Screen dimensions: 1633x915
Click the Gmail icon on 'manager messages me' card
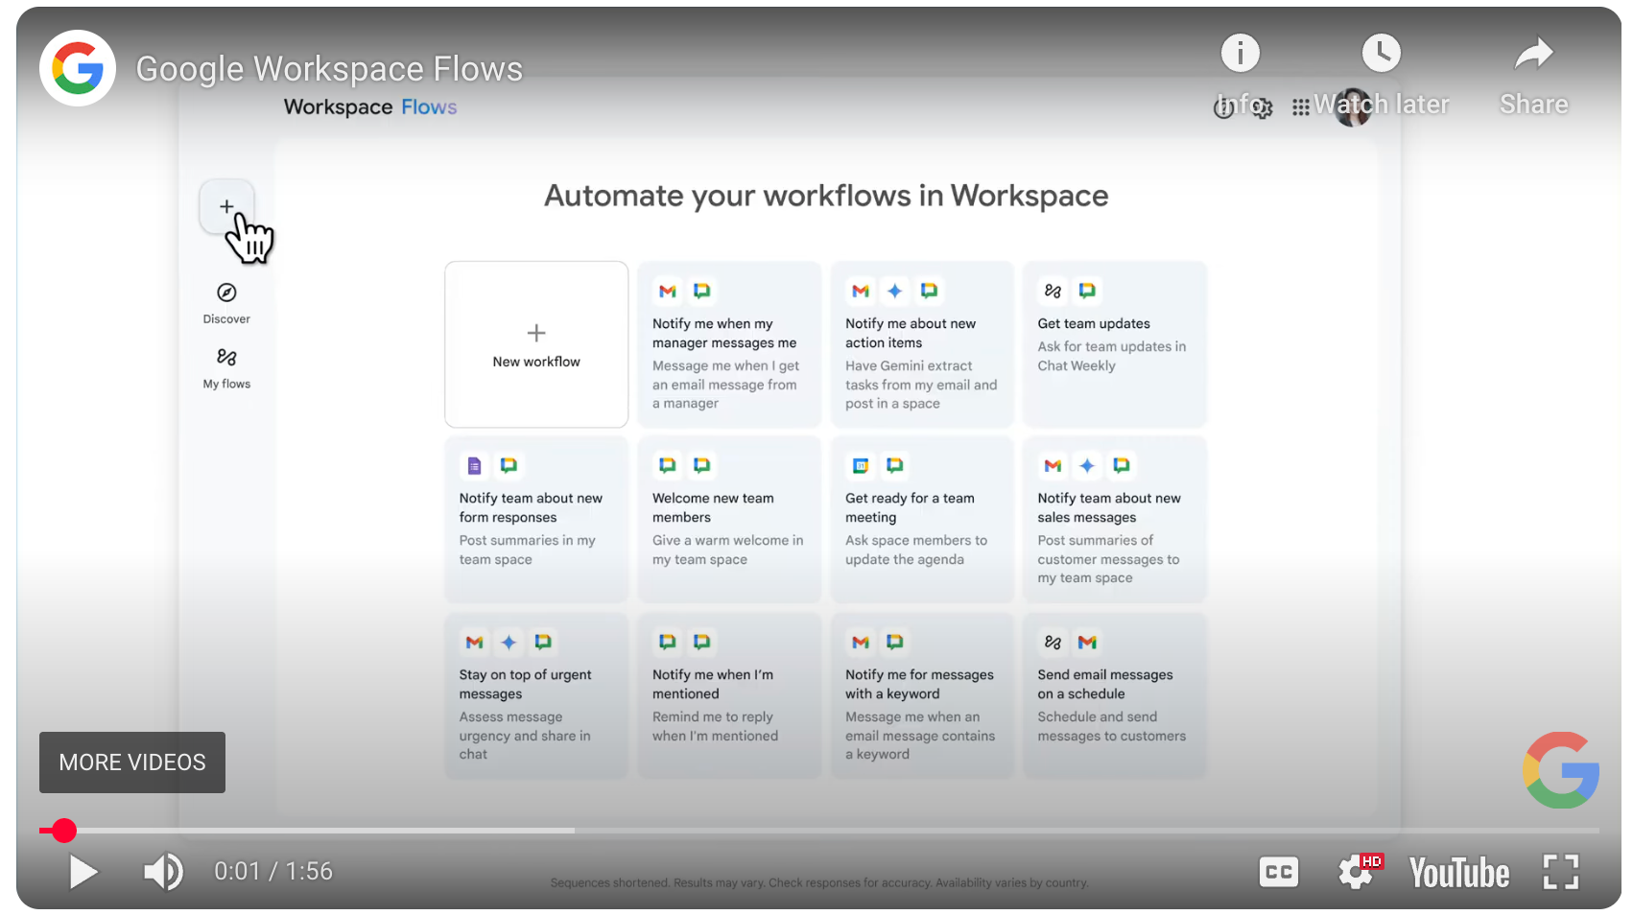click(x=668, y=291)
